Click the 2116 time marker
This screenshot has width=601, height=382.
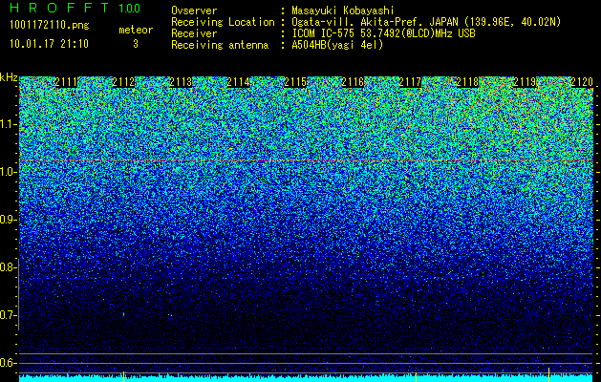point(353,82)
